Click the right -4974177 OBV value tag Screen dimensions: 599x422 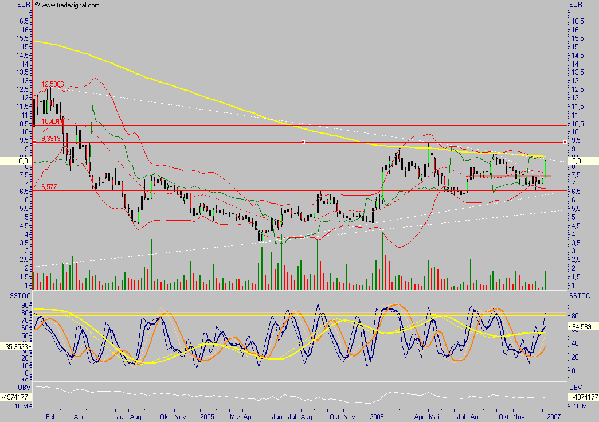pyautogui.click(x=582, y=397)
